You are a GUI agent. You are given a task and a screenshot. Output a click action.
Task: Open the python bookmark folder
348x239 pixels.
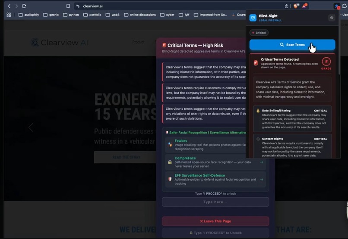[x=71, y=15]
